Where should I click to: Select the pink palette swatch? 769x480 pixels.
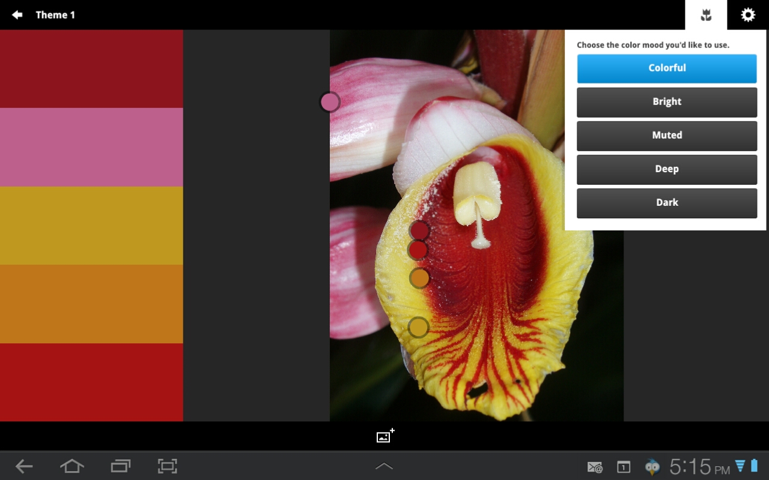[91, 147]
